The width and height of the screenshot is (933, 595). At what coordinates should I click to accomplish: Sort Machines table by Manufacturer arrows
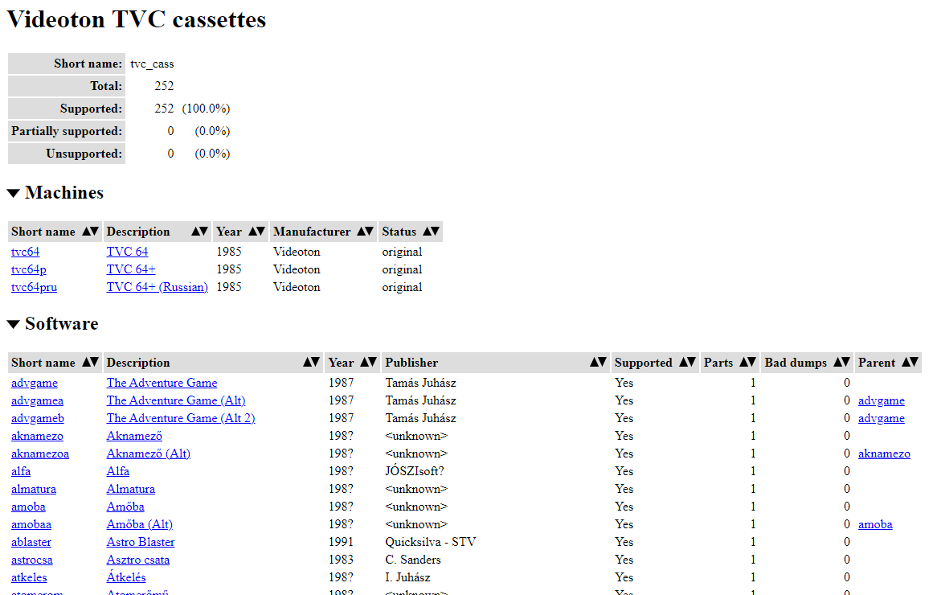[x=366, y=231]
